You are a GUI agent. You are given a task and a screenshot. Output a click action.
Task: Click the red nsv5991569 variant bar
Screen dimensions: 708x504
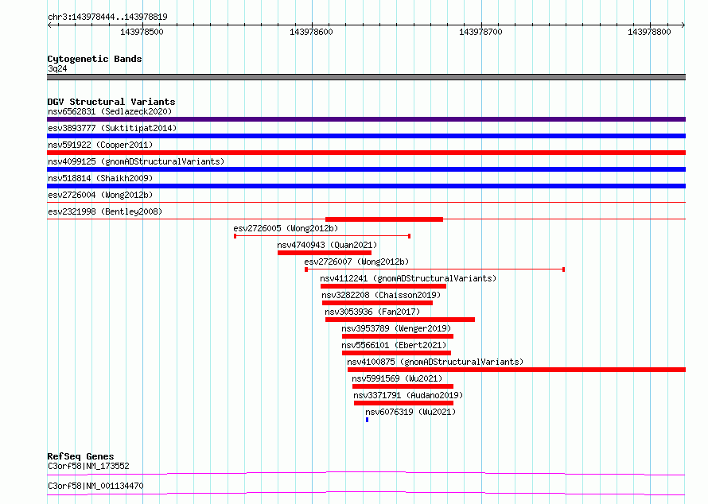click(403, 386)
